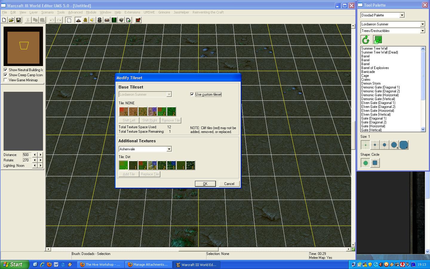This screenshot has height=269, width=430.
Task: Open the Object Editor helmet icon
Action: click(x=100, y=20)
